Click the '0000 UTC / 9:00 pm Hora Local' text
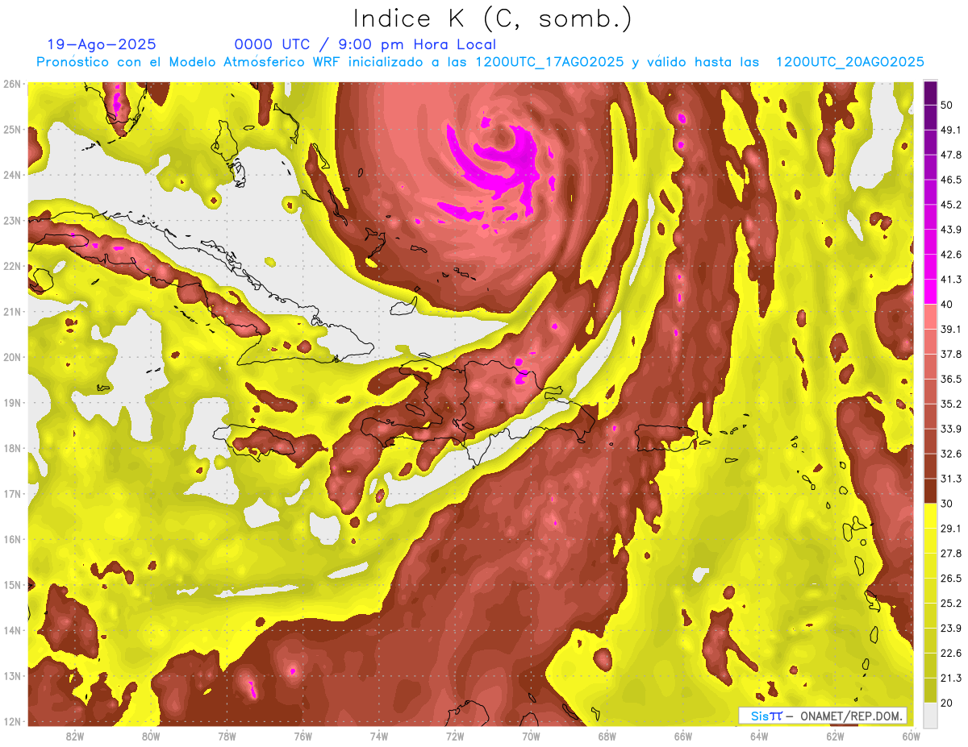The width and height of the screenshot is (968, 747). (365, 44)
